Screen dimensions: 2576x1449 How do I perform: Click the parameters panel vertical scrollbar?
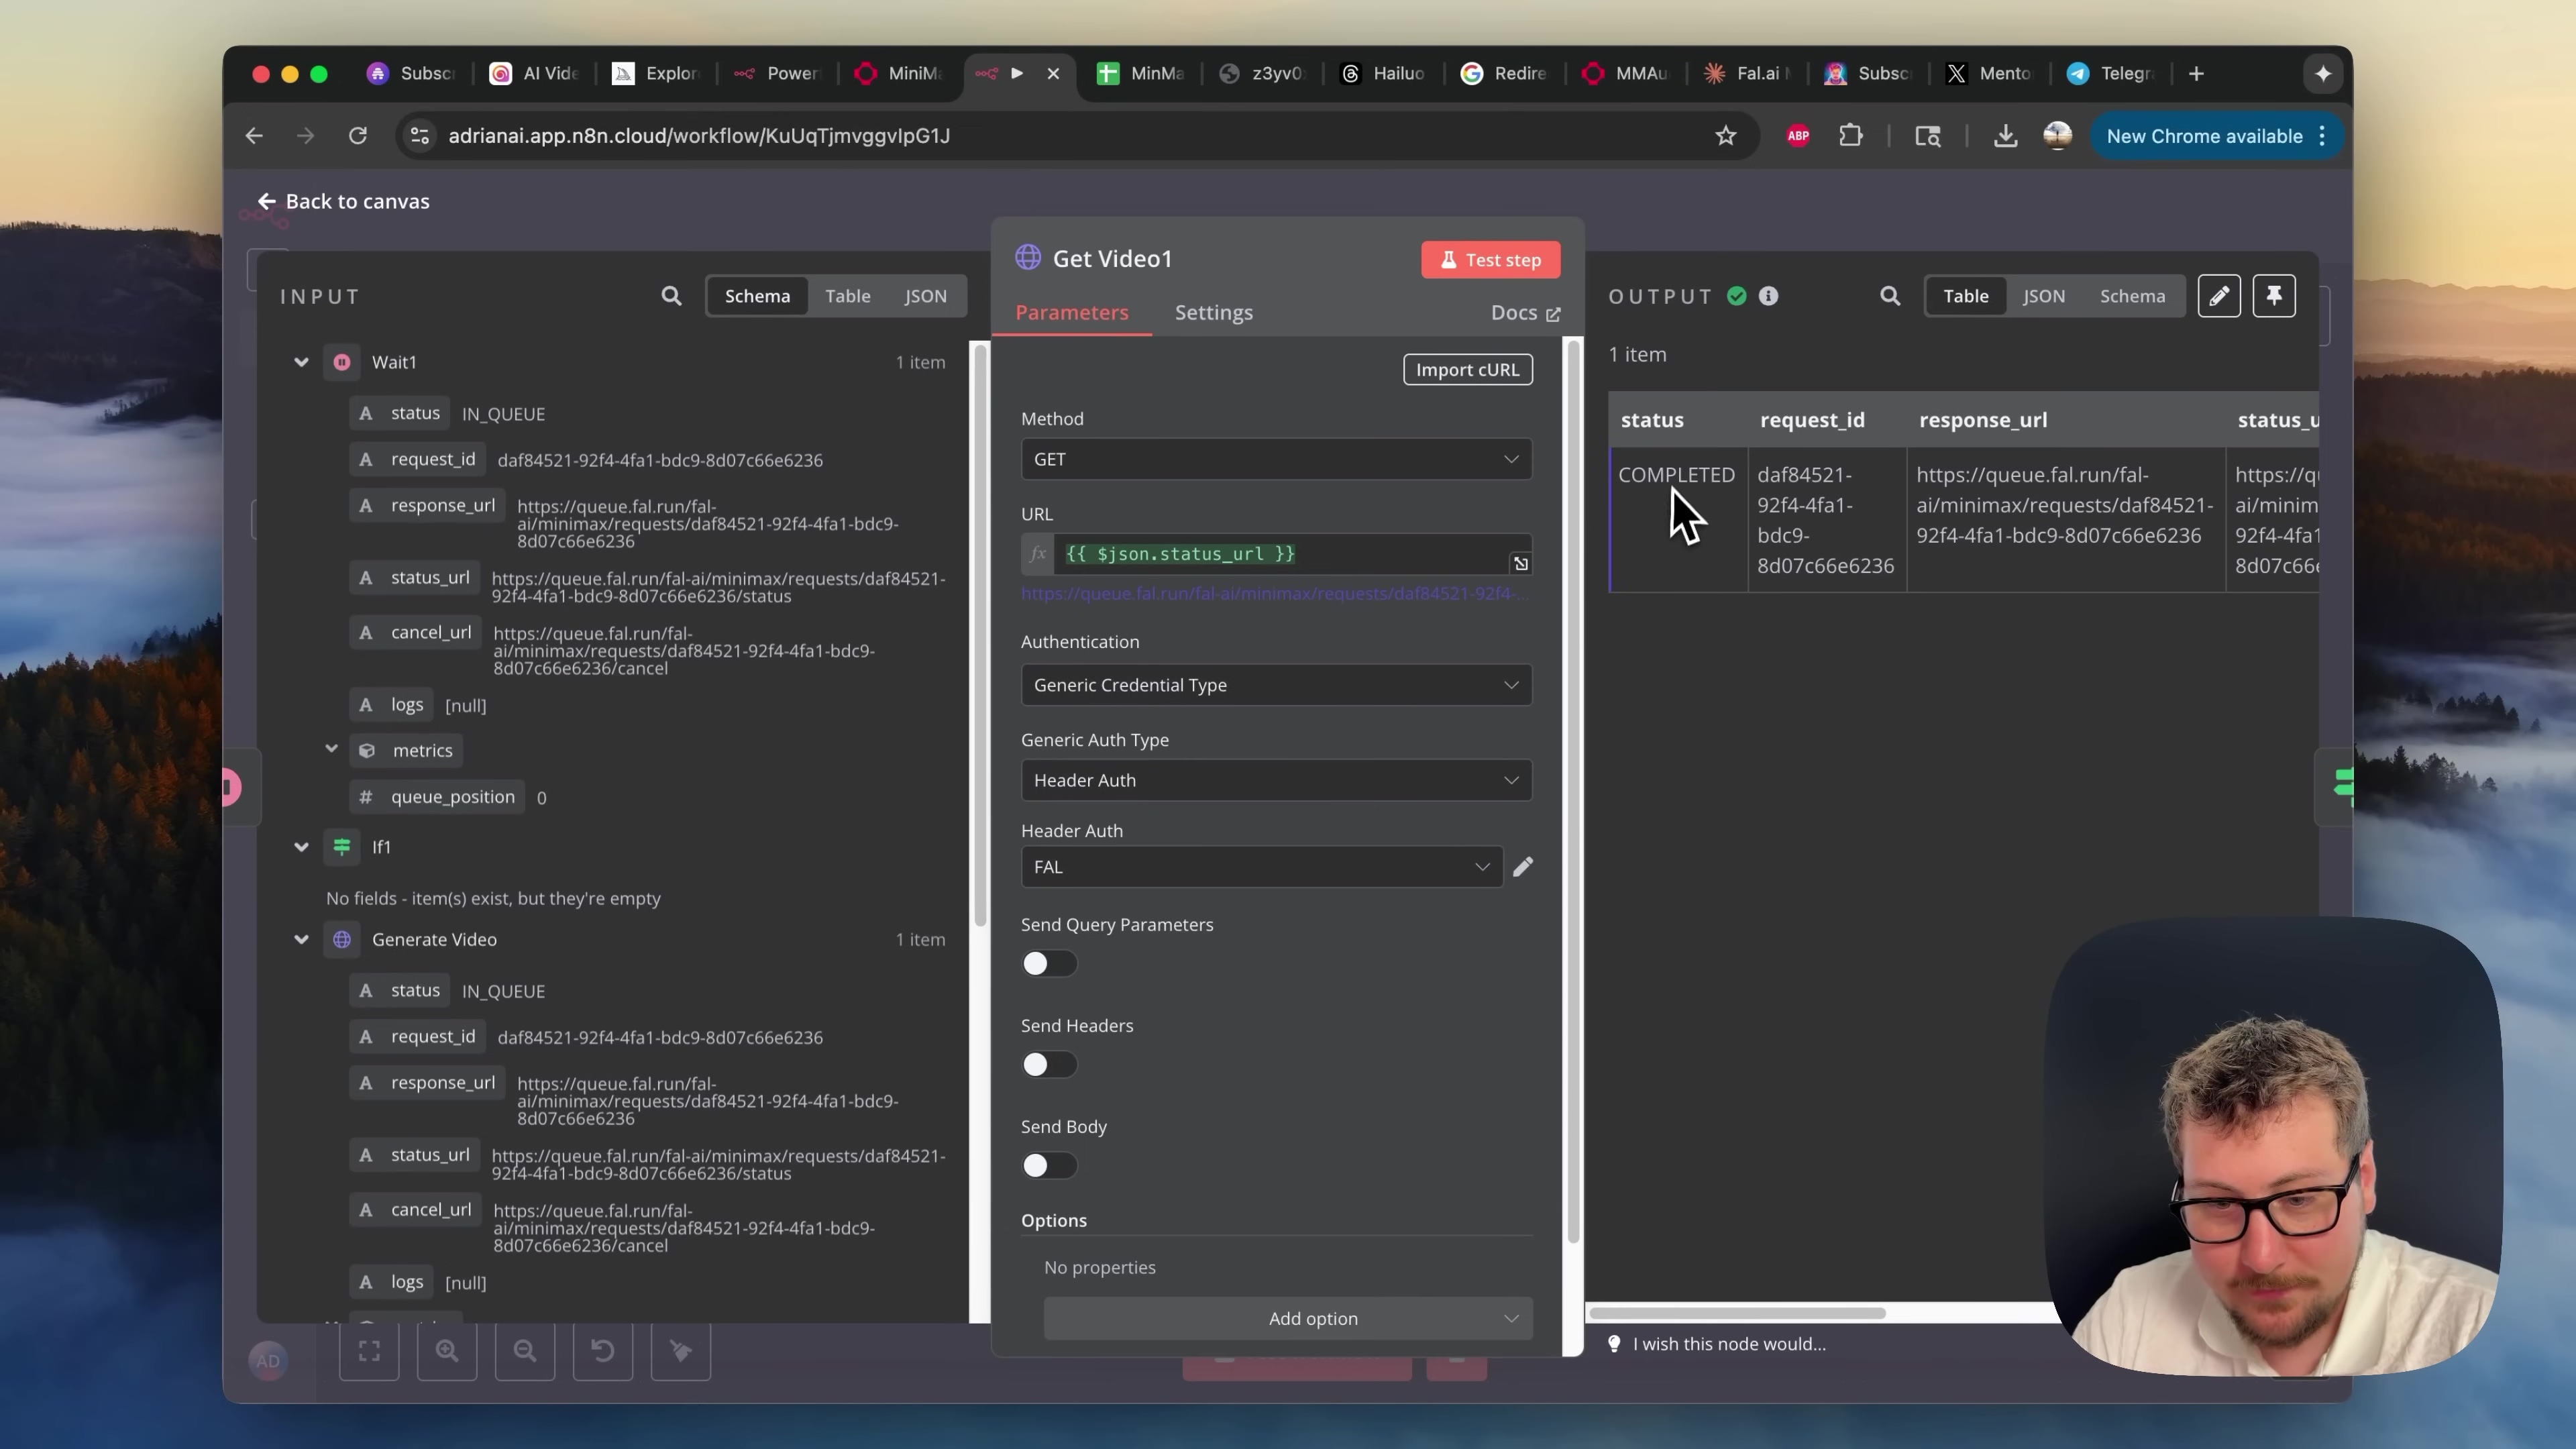click(1573, 793)
